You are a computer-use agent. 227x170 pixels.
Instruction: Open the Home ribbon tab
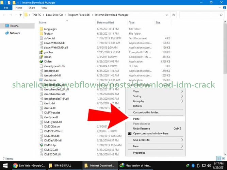[x=19, y=8]
